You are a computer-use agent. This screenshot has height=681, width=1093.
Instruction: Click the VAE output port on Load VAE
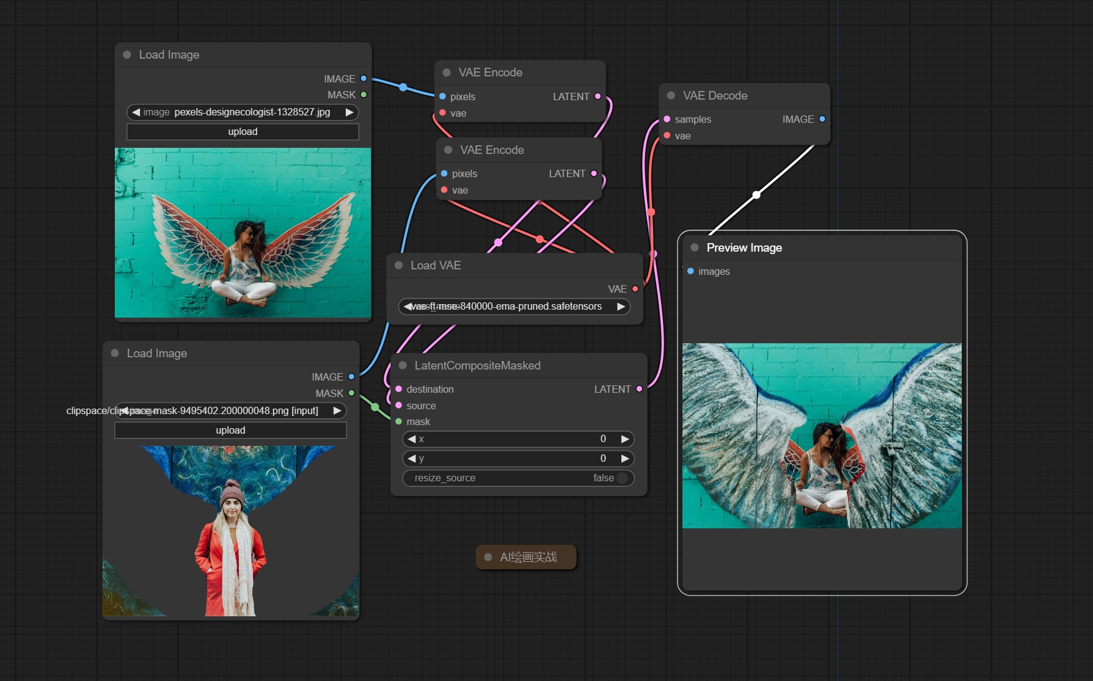click(635, 289)
